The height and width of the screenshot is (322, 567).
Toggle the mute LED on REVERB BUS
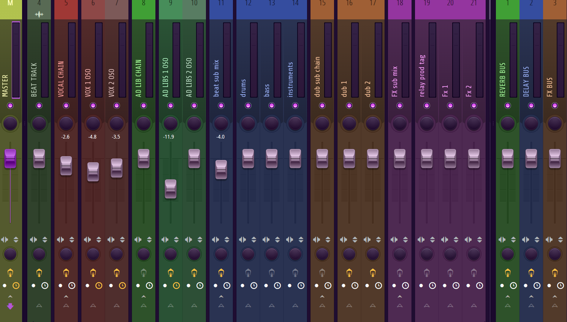tap(508, 106)
